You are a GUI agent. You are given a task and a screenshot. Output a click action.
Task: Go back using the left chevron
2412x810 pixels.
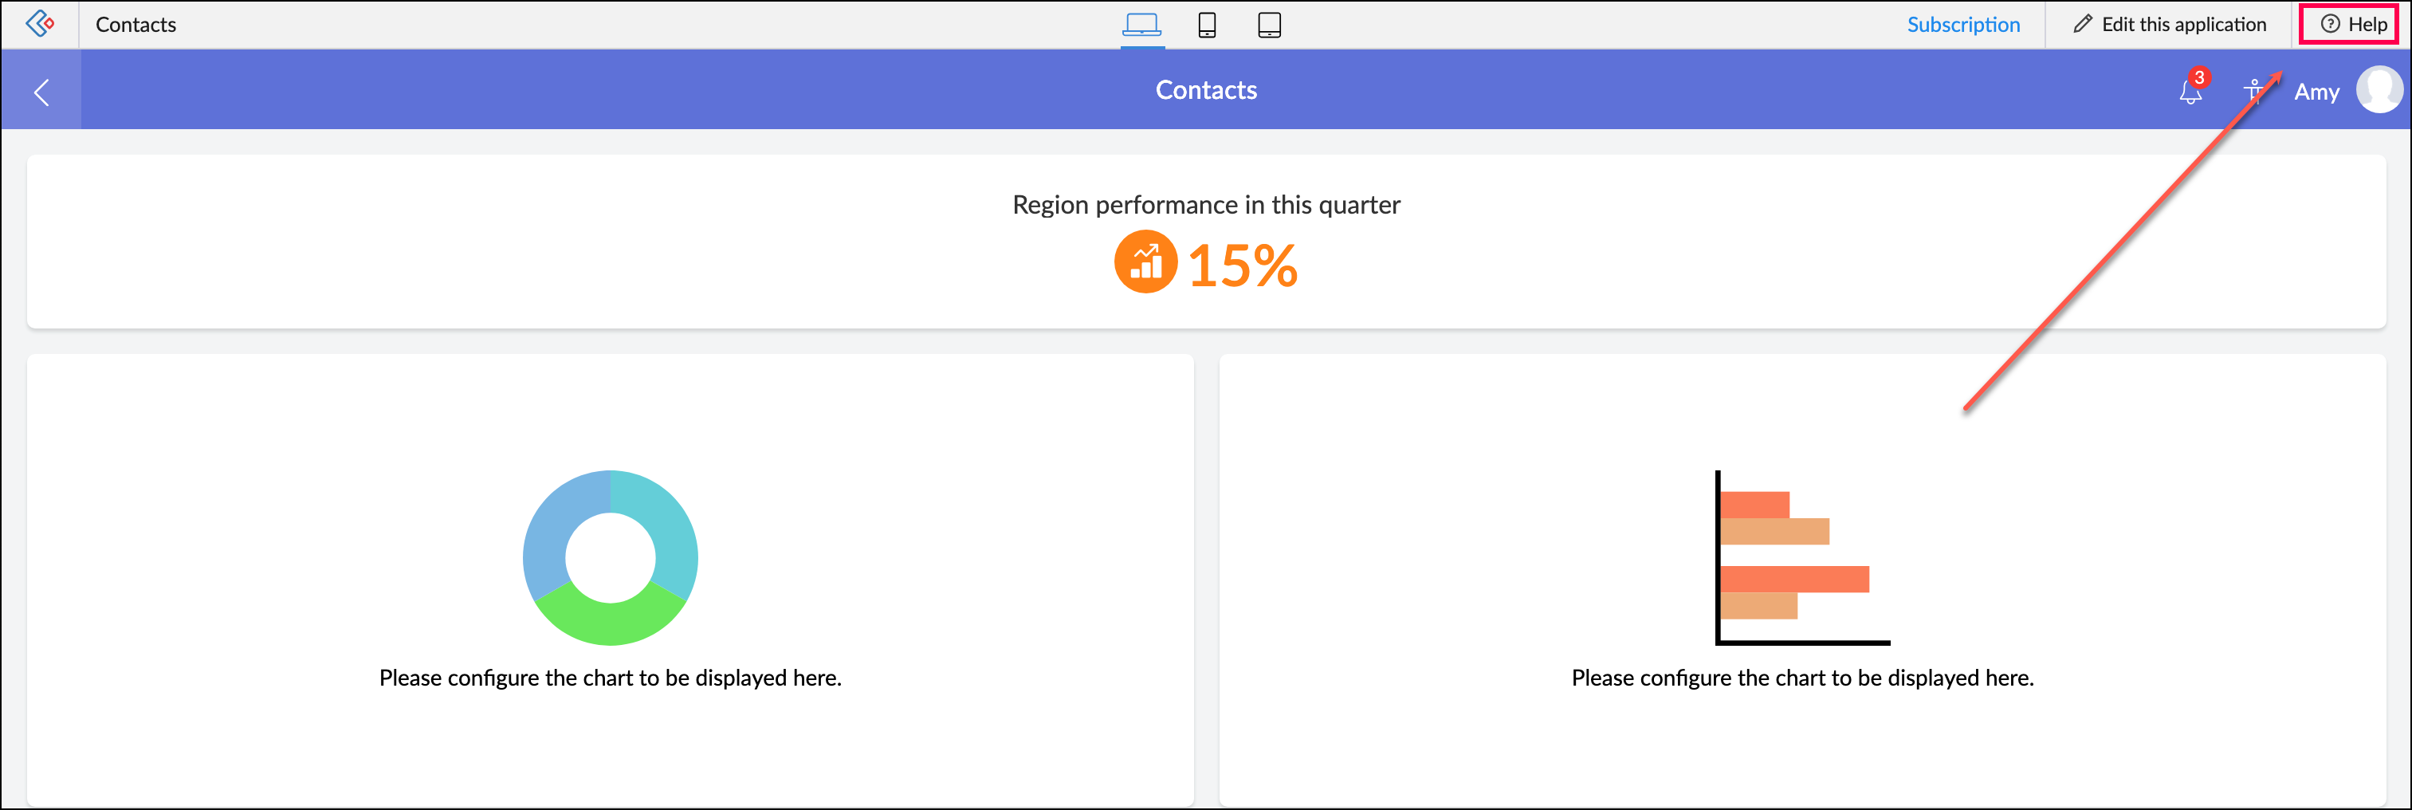click(x=41, y=92)
